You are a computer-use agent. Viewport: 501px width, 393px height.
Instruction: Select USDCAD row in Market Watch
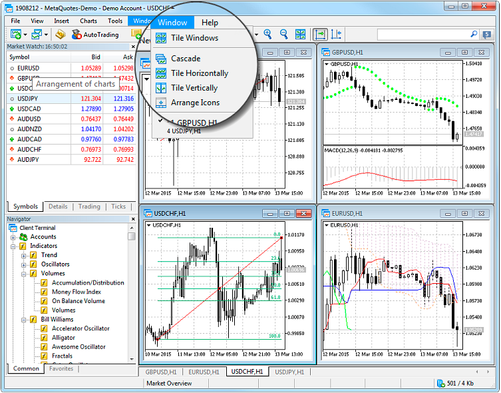(x=71, y=109)
